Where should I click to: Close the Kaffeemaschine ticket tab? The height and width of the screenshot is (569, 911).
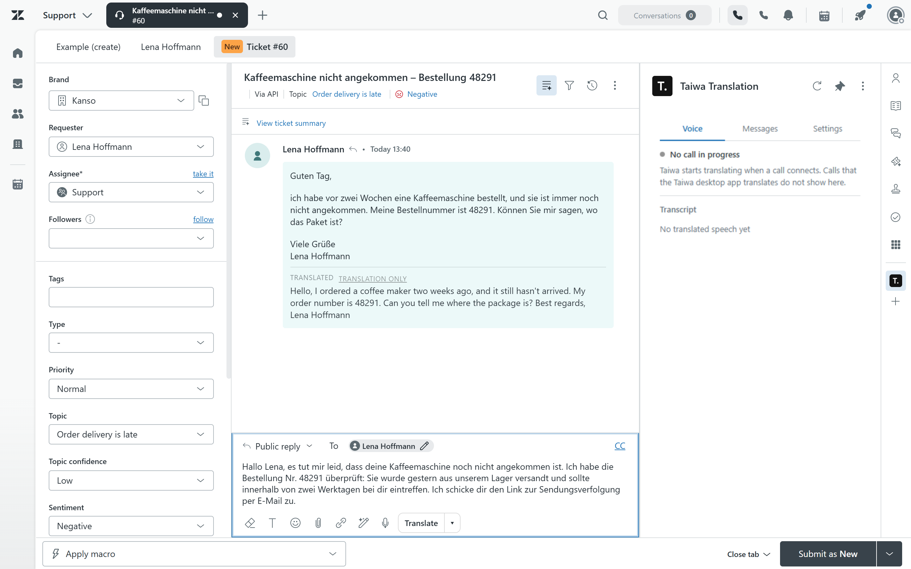(235, 15)
